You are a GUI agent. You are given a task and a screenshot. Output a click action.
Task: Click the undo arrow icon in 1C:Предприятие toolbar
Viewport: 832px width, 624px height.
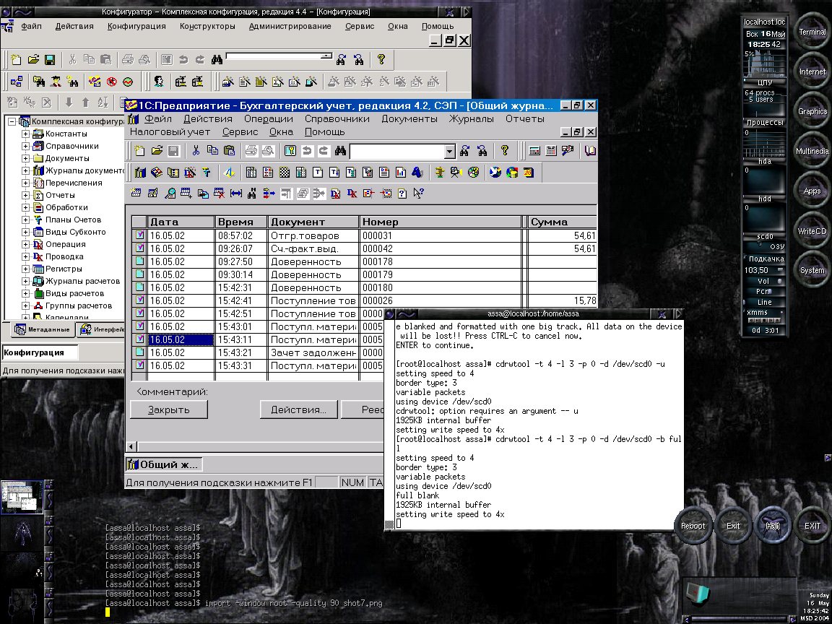307,151
